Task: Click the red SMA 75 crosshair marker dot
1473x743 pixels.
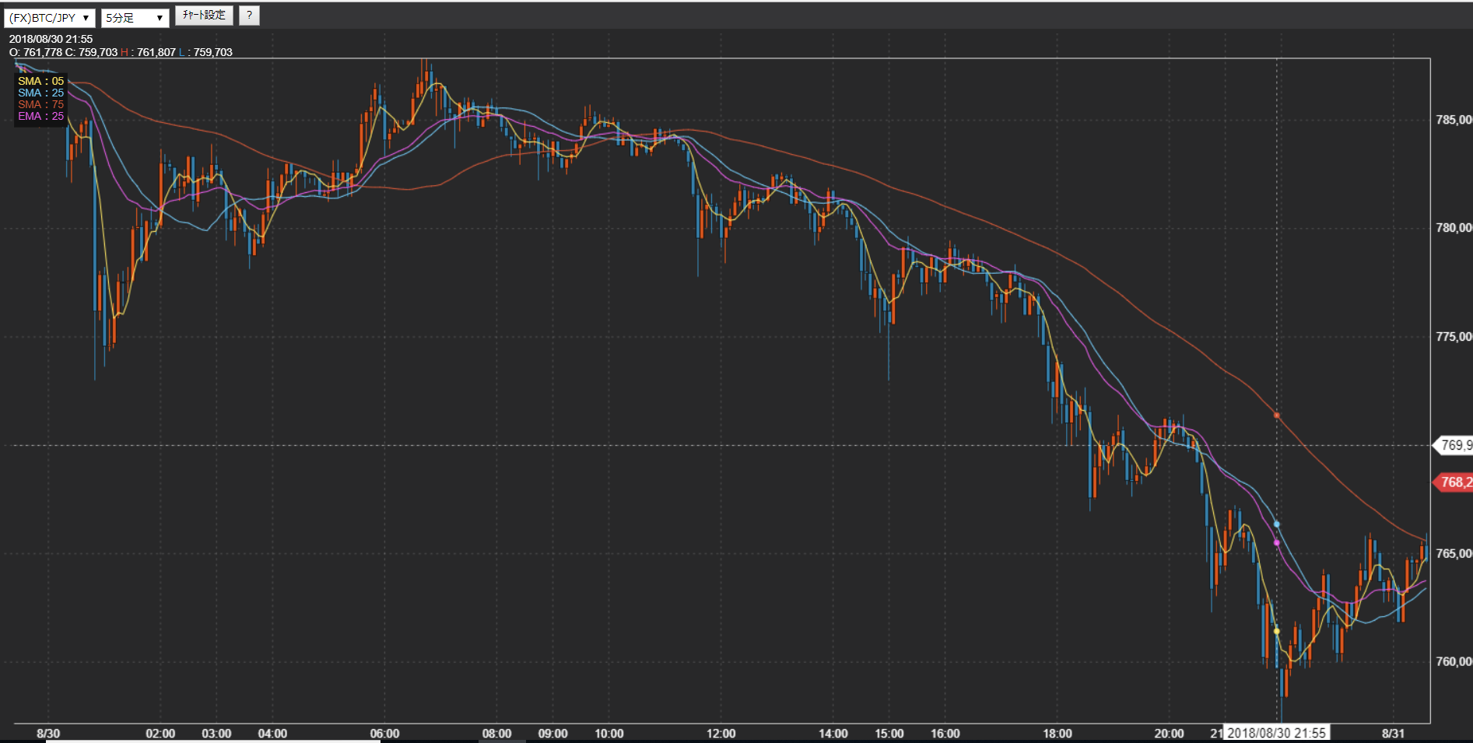Action: (1277, 415)
